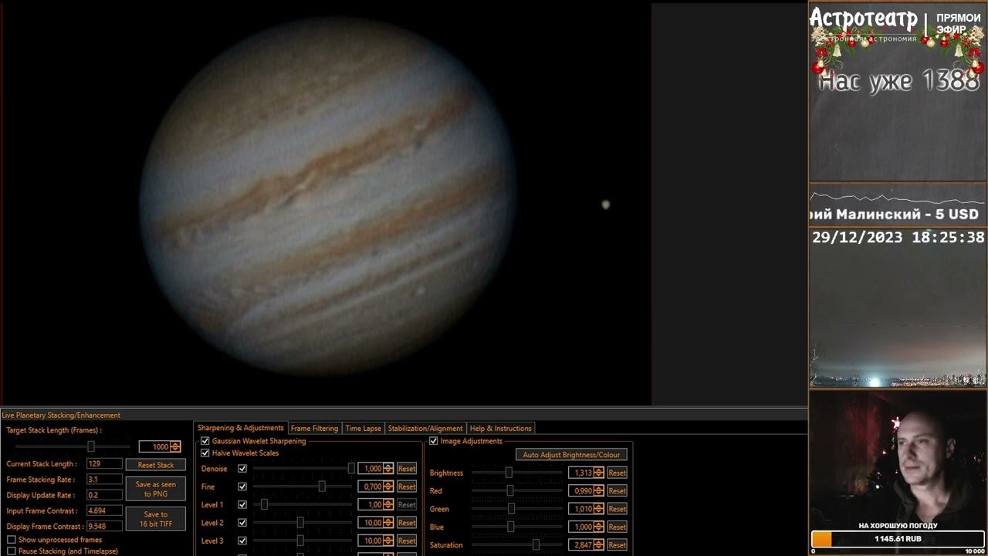This screenshot has width=988, height=556.
Task: Click Save to 16 bit TIFF
Action: point(156,519)
